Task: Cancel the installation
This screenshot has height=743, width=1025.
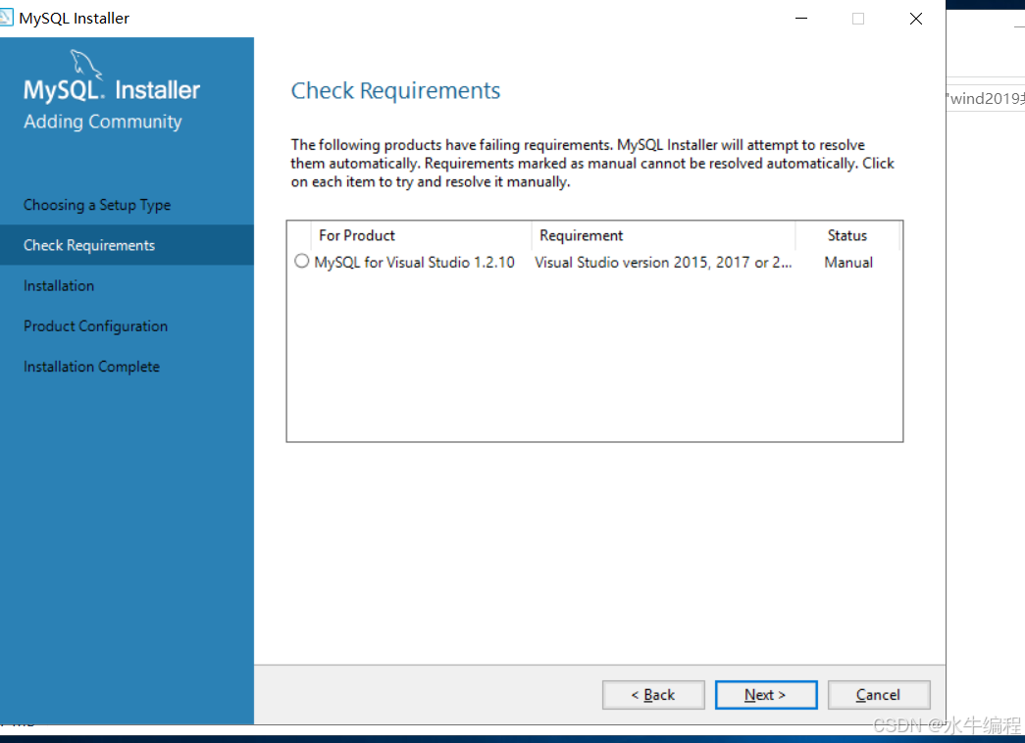Action: 878,695
